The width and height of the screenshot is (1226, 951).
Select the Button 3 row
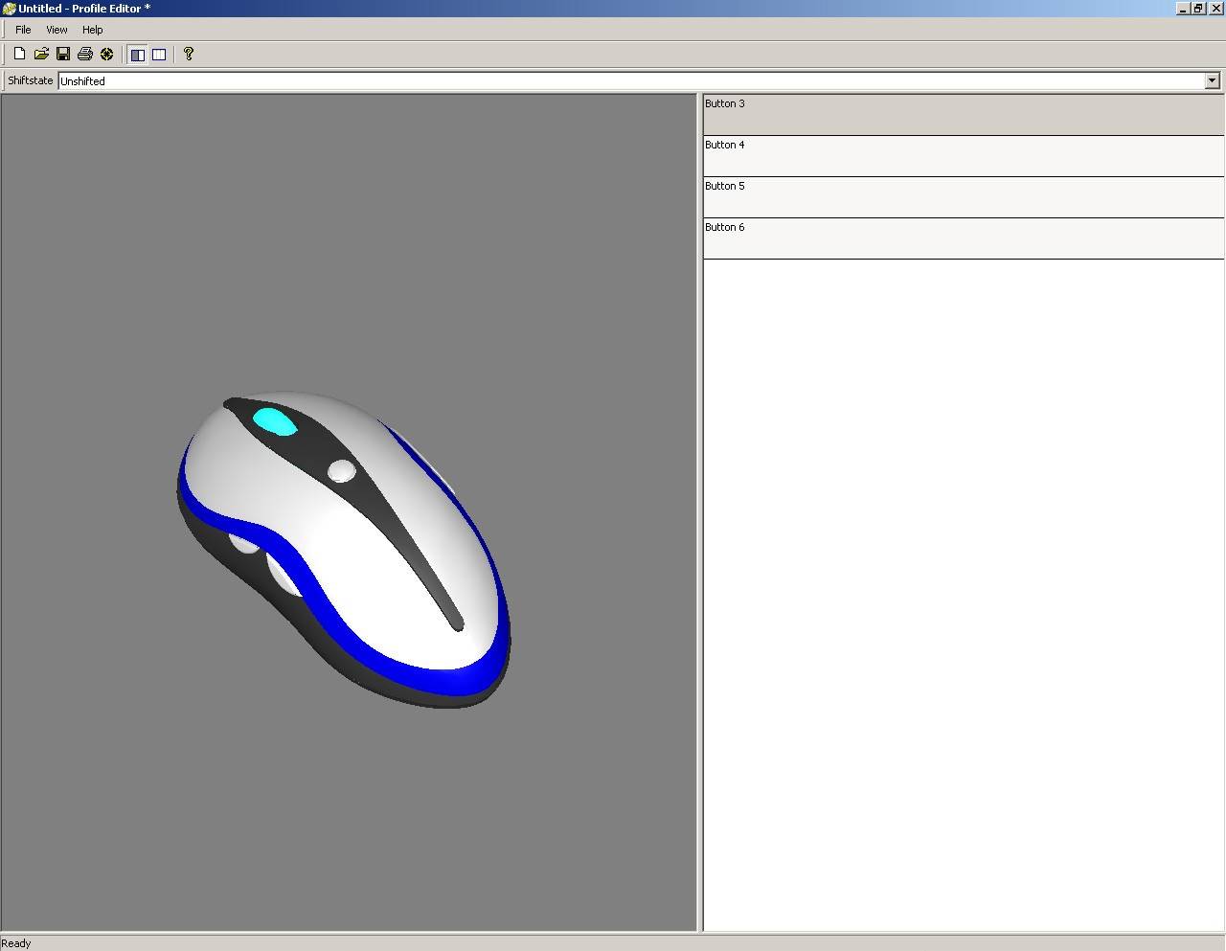click(x=963, y=115)
